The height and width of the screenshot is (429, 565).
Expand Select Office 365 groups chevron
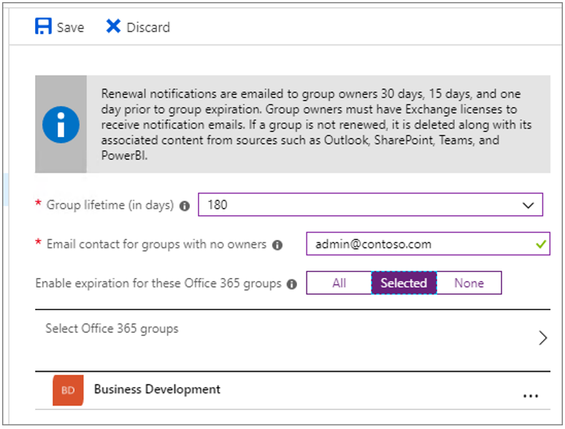542,338
